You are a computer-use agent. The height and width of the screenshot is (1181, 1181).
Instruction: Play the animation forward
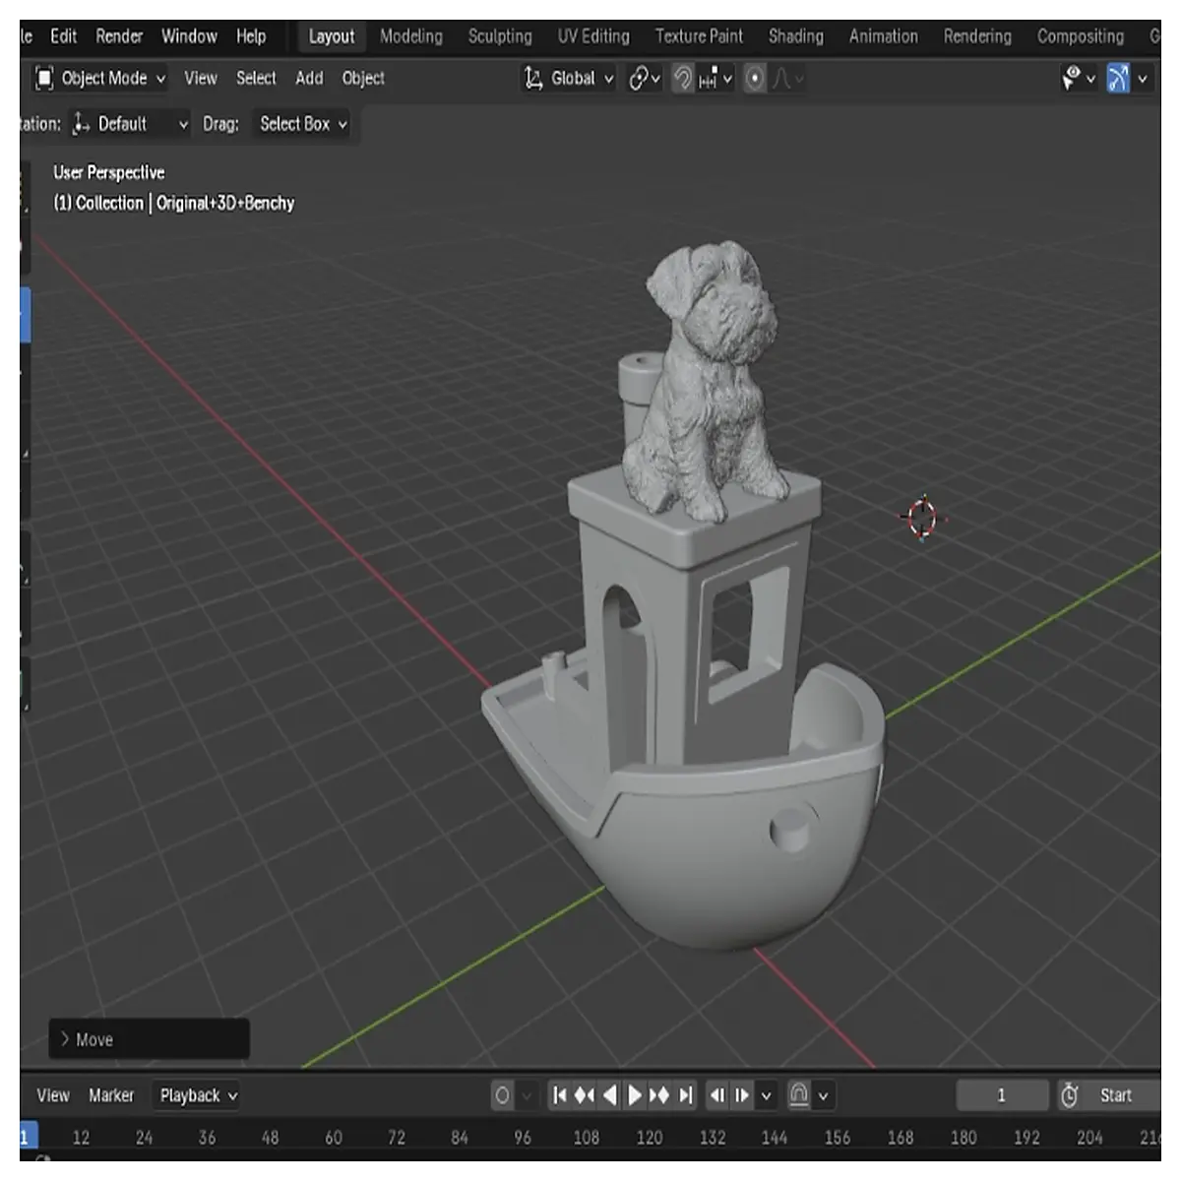tap(635, 1095)
